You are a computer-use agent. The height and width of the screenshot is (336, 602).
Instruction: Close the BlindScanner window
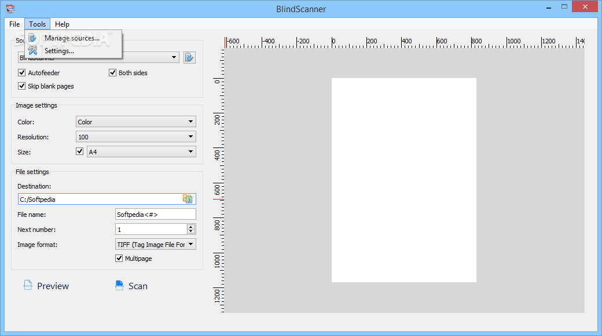(585, 6)
